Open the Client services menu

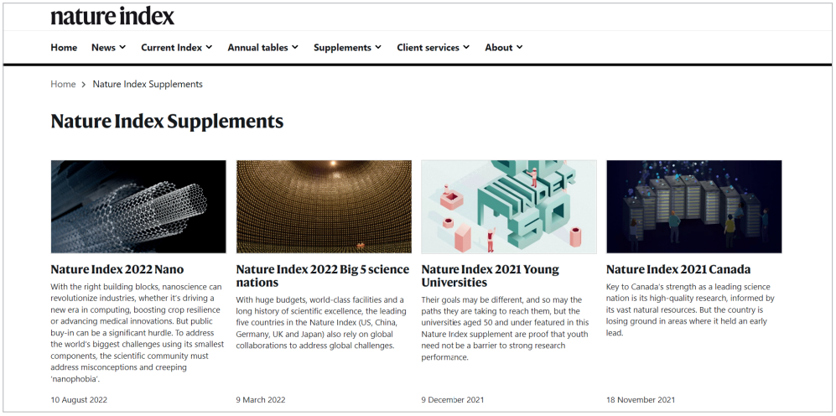click(433, 48)
